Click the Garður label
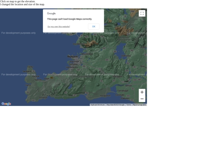This screenshot has width=209, height=156. [30, 67]
